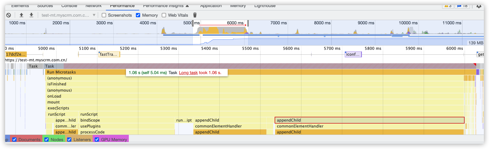The width and height of the screenshot is (489, 149).
Task: Select the execScripts flame entry
Action: point(255,108)
